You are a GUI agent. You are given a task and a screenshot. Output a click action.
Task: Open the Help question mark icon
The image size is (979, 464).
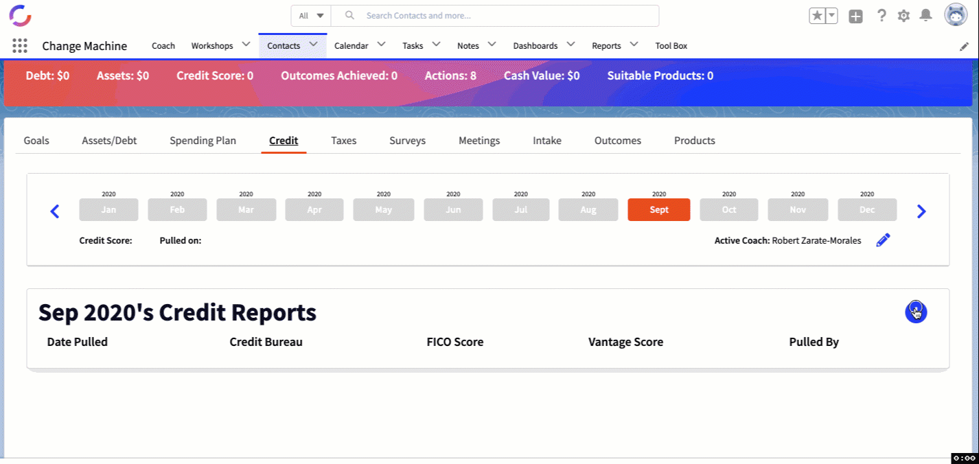[882, 16]
